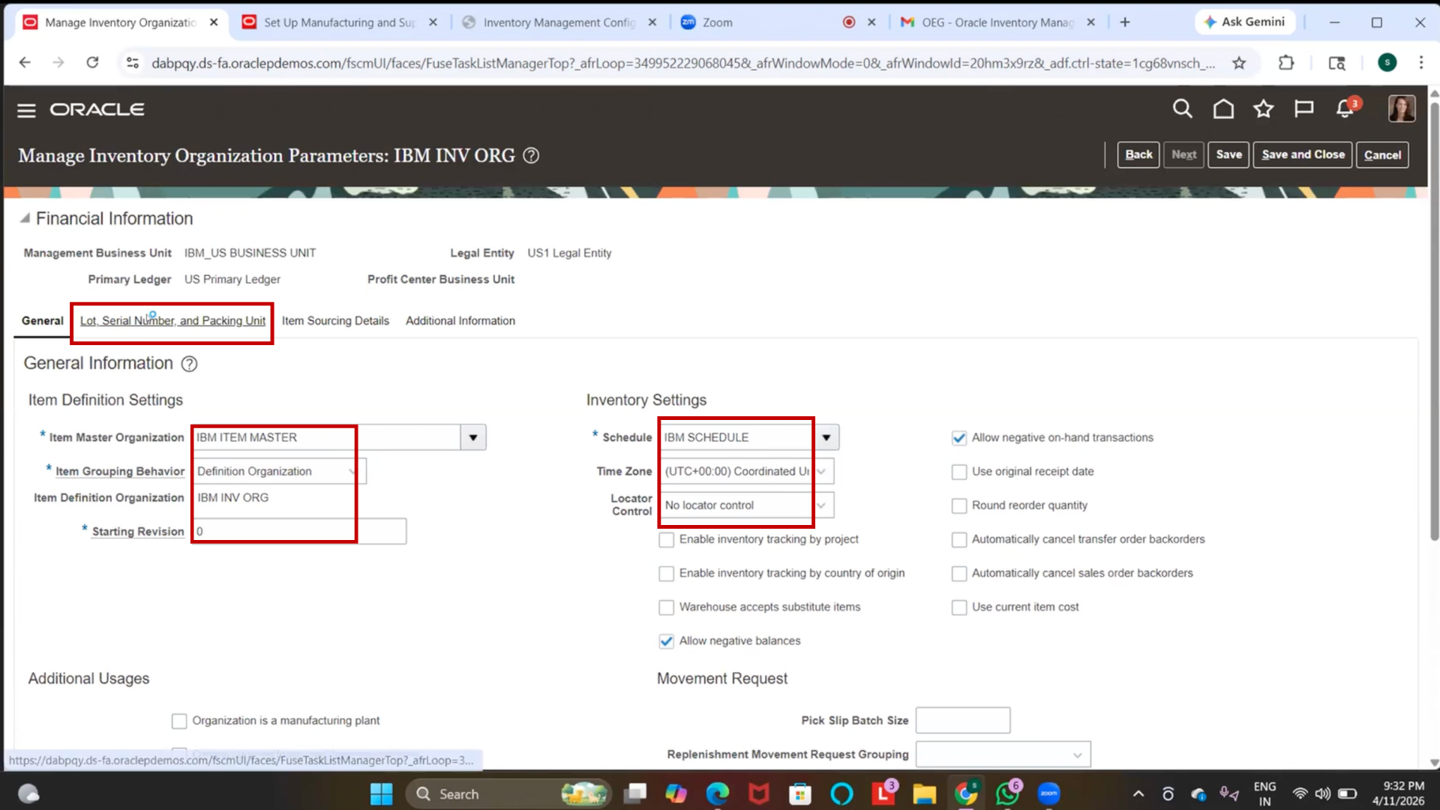The width and height of the screenshot is (1440, 810).
Task: Switch to Additional Information tab
Action: (460, 321)
